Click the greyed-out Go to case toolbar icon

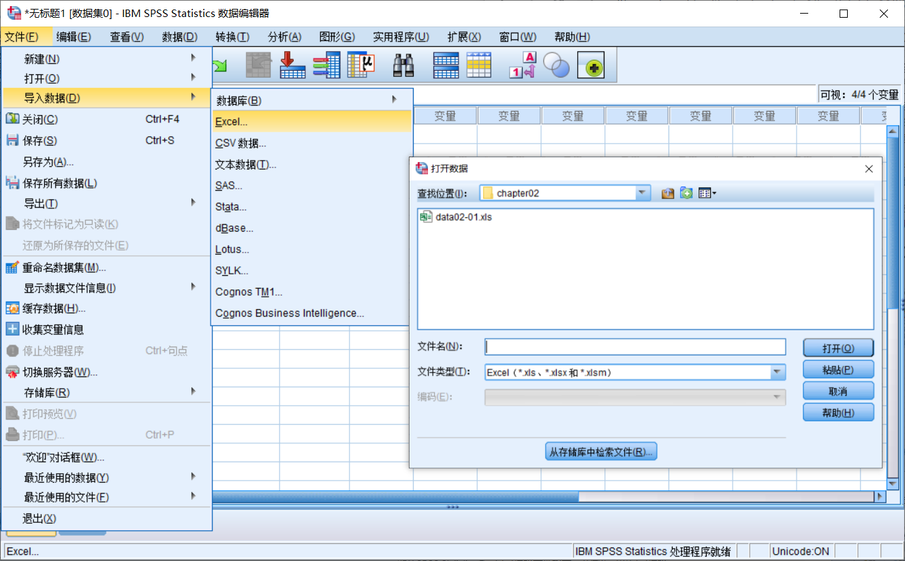click(x=258, y=65)
